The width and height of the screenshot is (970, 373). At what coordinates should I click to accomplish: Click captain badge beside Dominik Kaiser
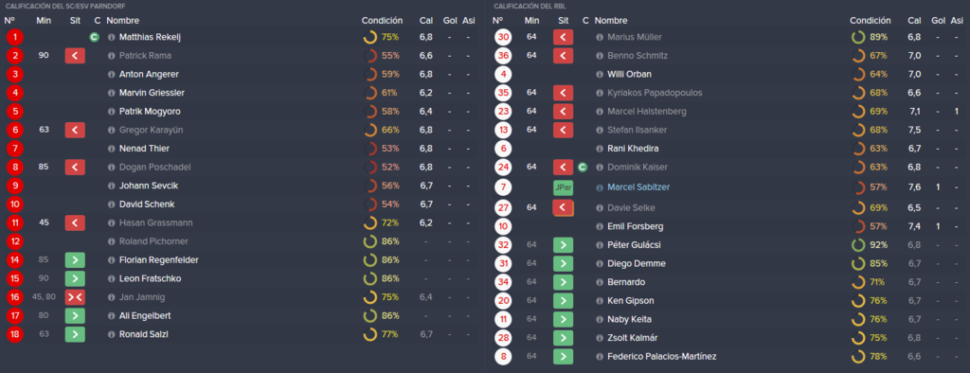pos(583,167)
